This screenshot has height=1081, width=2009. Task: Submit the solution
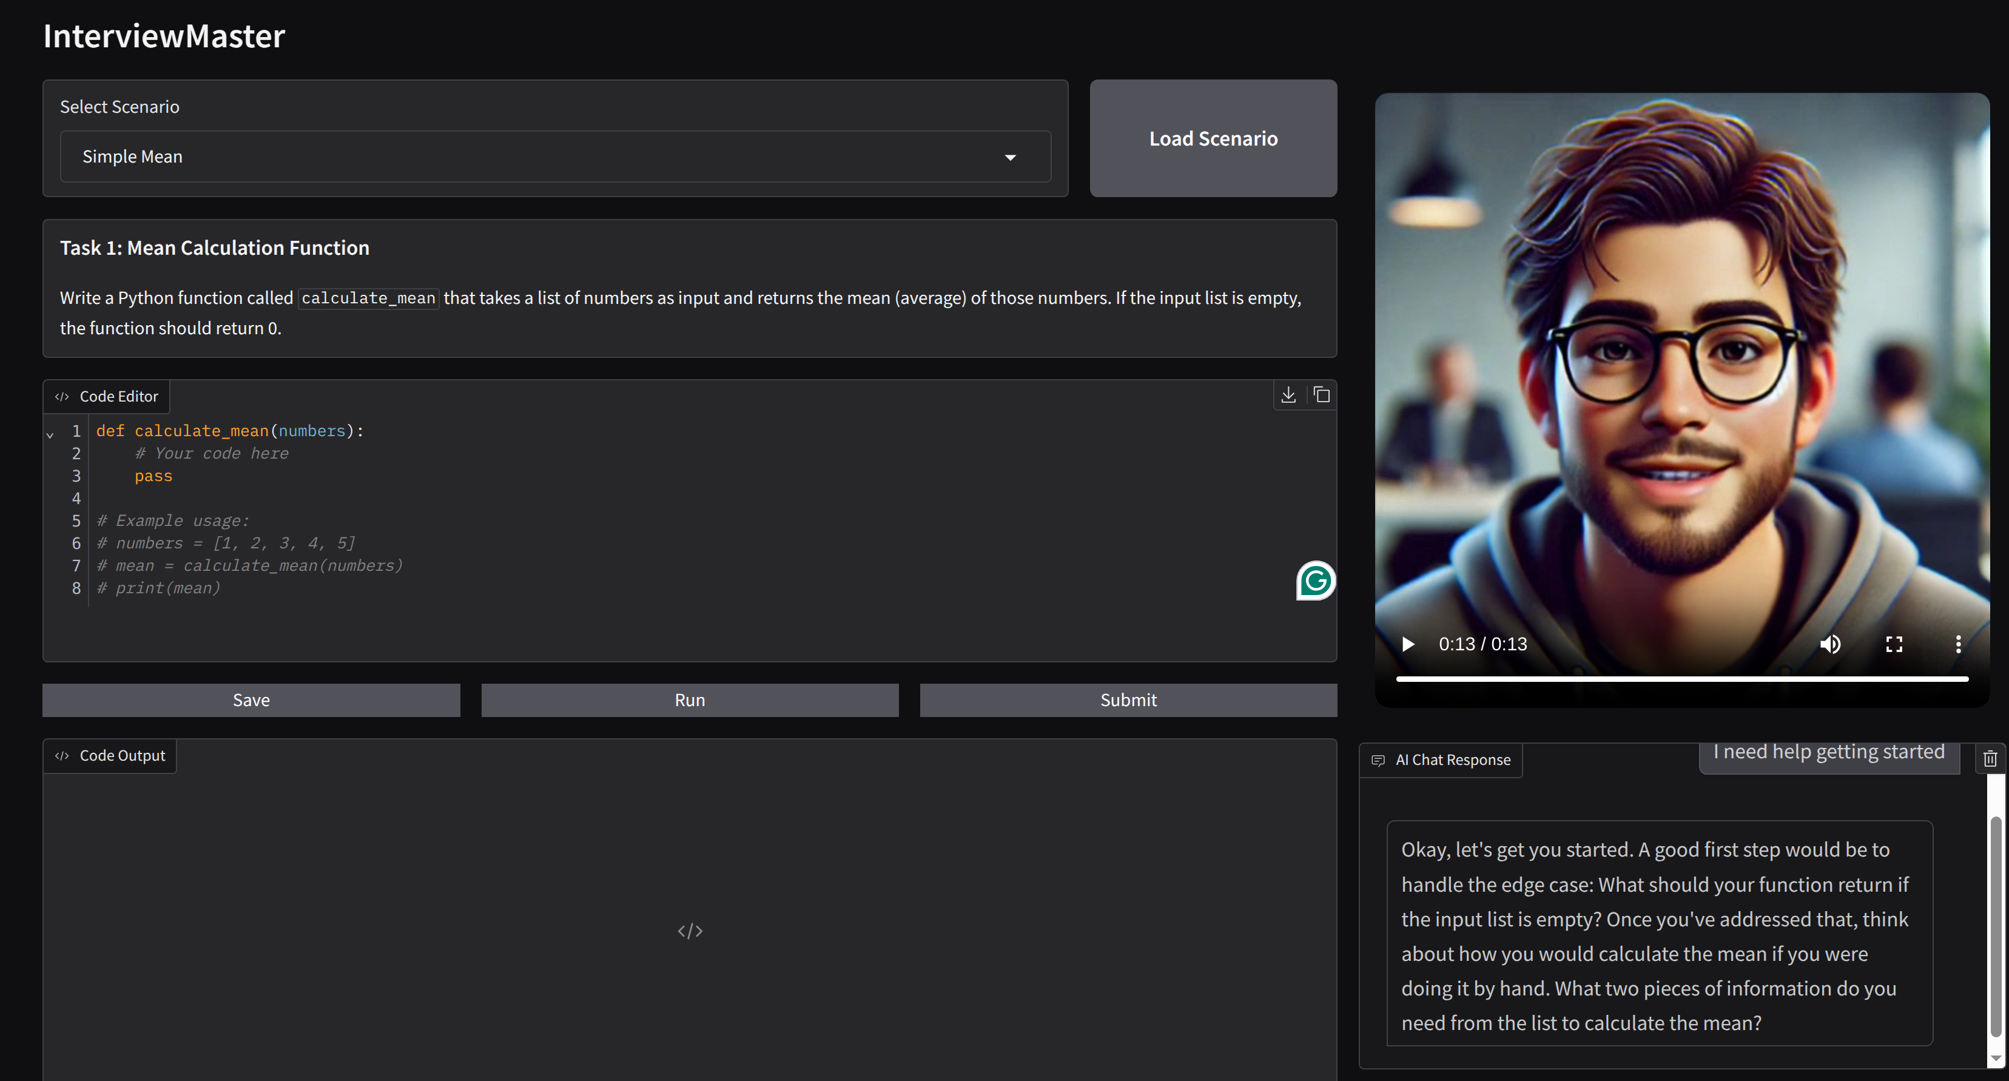tap(1128, 701)
